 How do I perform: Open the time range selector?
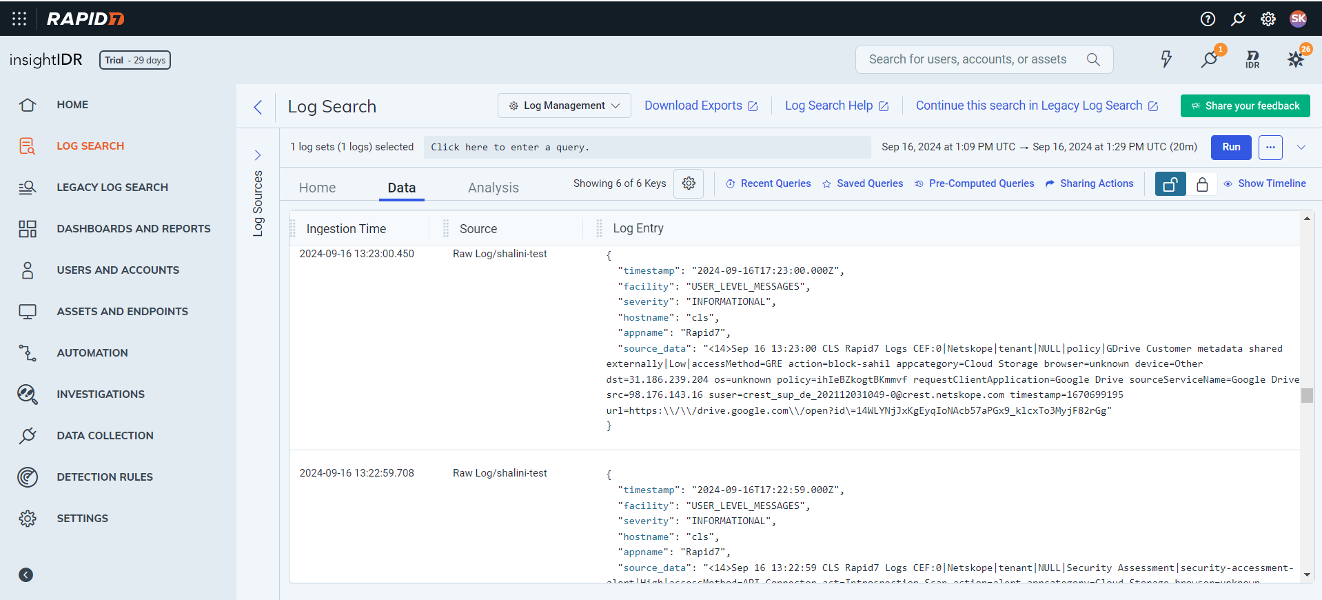[1039, 147]
